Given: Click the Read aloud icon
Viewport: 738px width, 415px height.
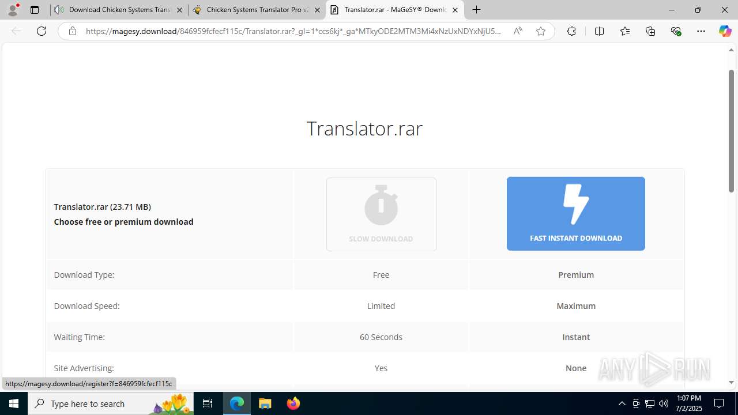Looking at the screenshot, I should [x=518, y=31].
